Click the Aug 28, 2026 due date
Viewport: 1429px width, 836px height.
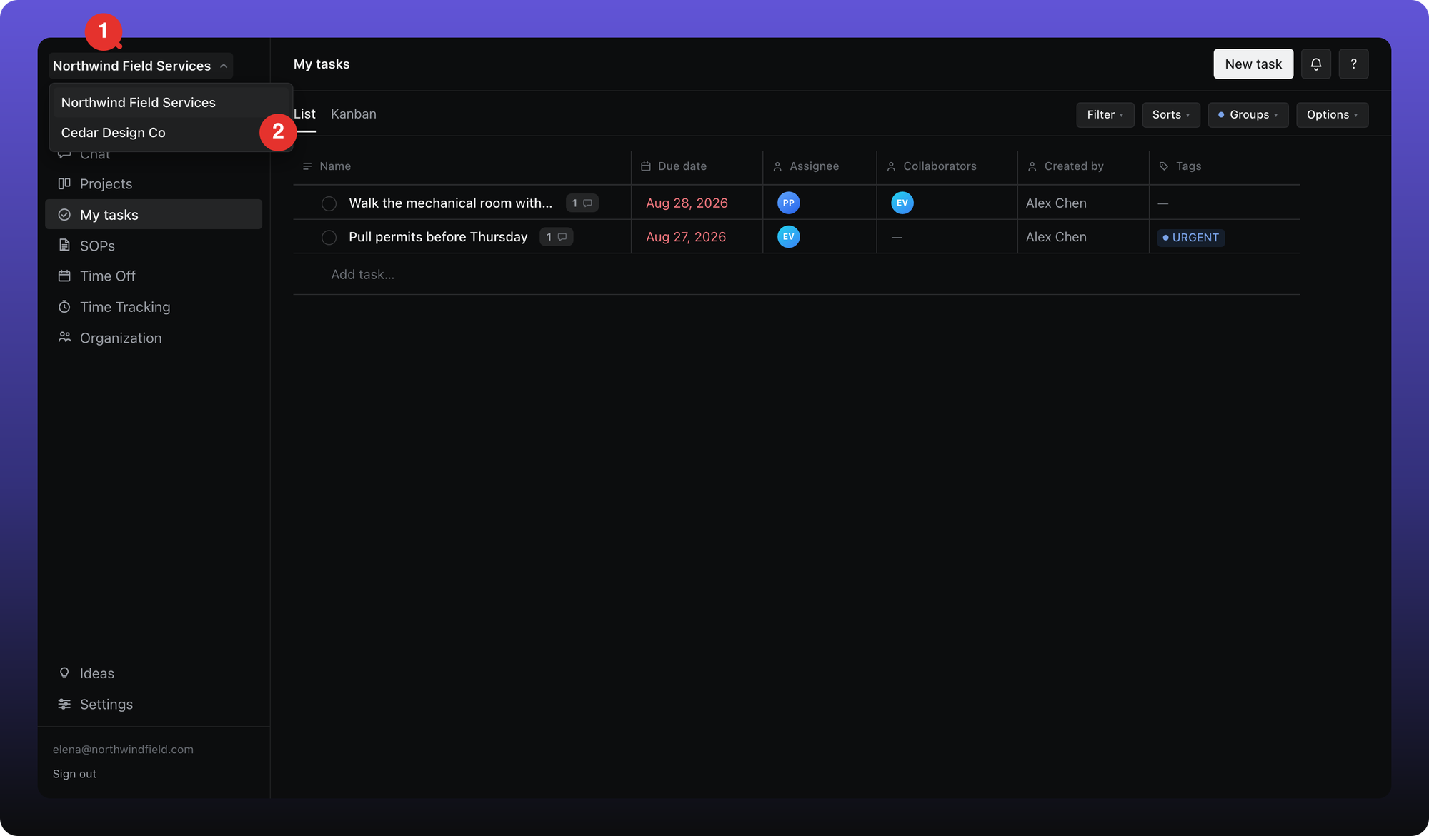coord(687,203)
